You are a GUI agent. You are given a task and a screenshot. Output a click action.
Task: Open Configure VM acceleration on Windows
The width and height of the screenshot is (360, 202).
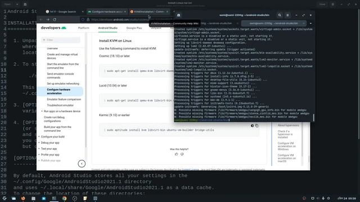coord(287,146)
